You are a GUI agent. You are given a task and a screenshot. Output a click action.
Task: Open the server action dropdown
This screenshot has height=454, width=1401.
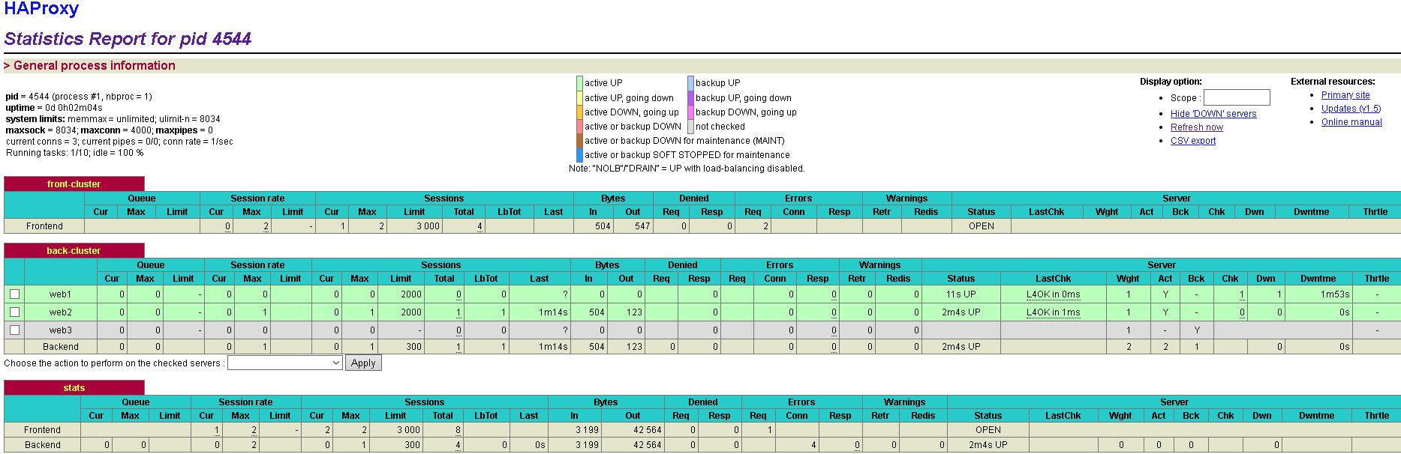coord(285,363)
